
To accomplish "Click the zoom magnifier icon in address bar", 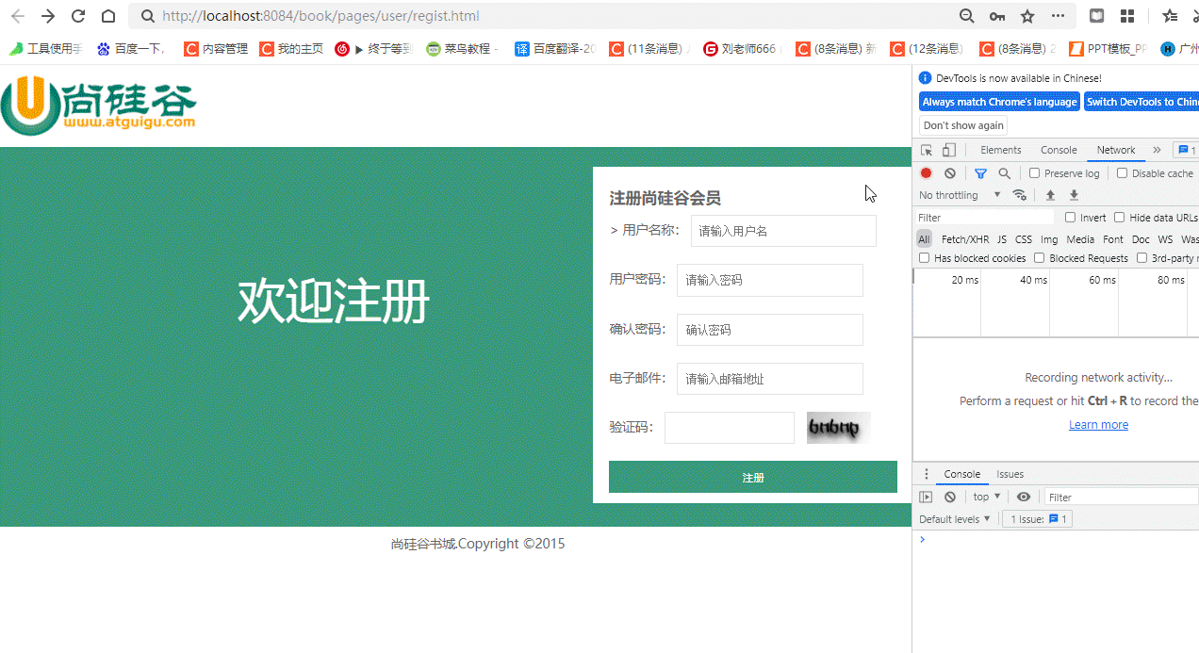I will click(967, 16).
